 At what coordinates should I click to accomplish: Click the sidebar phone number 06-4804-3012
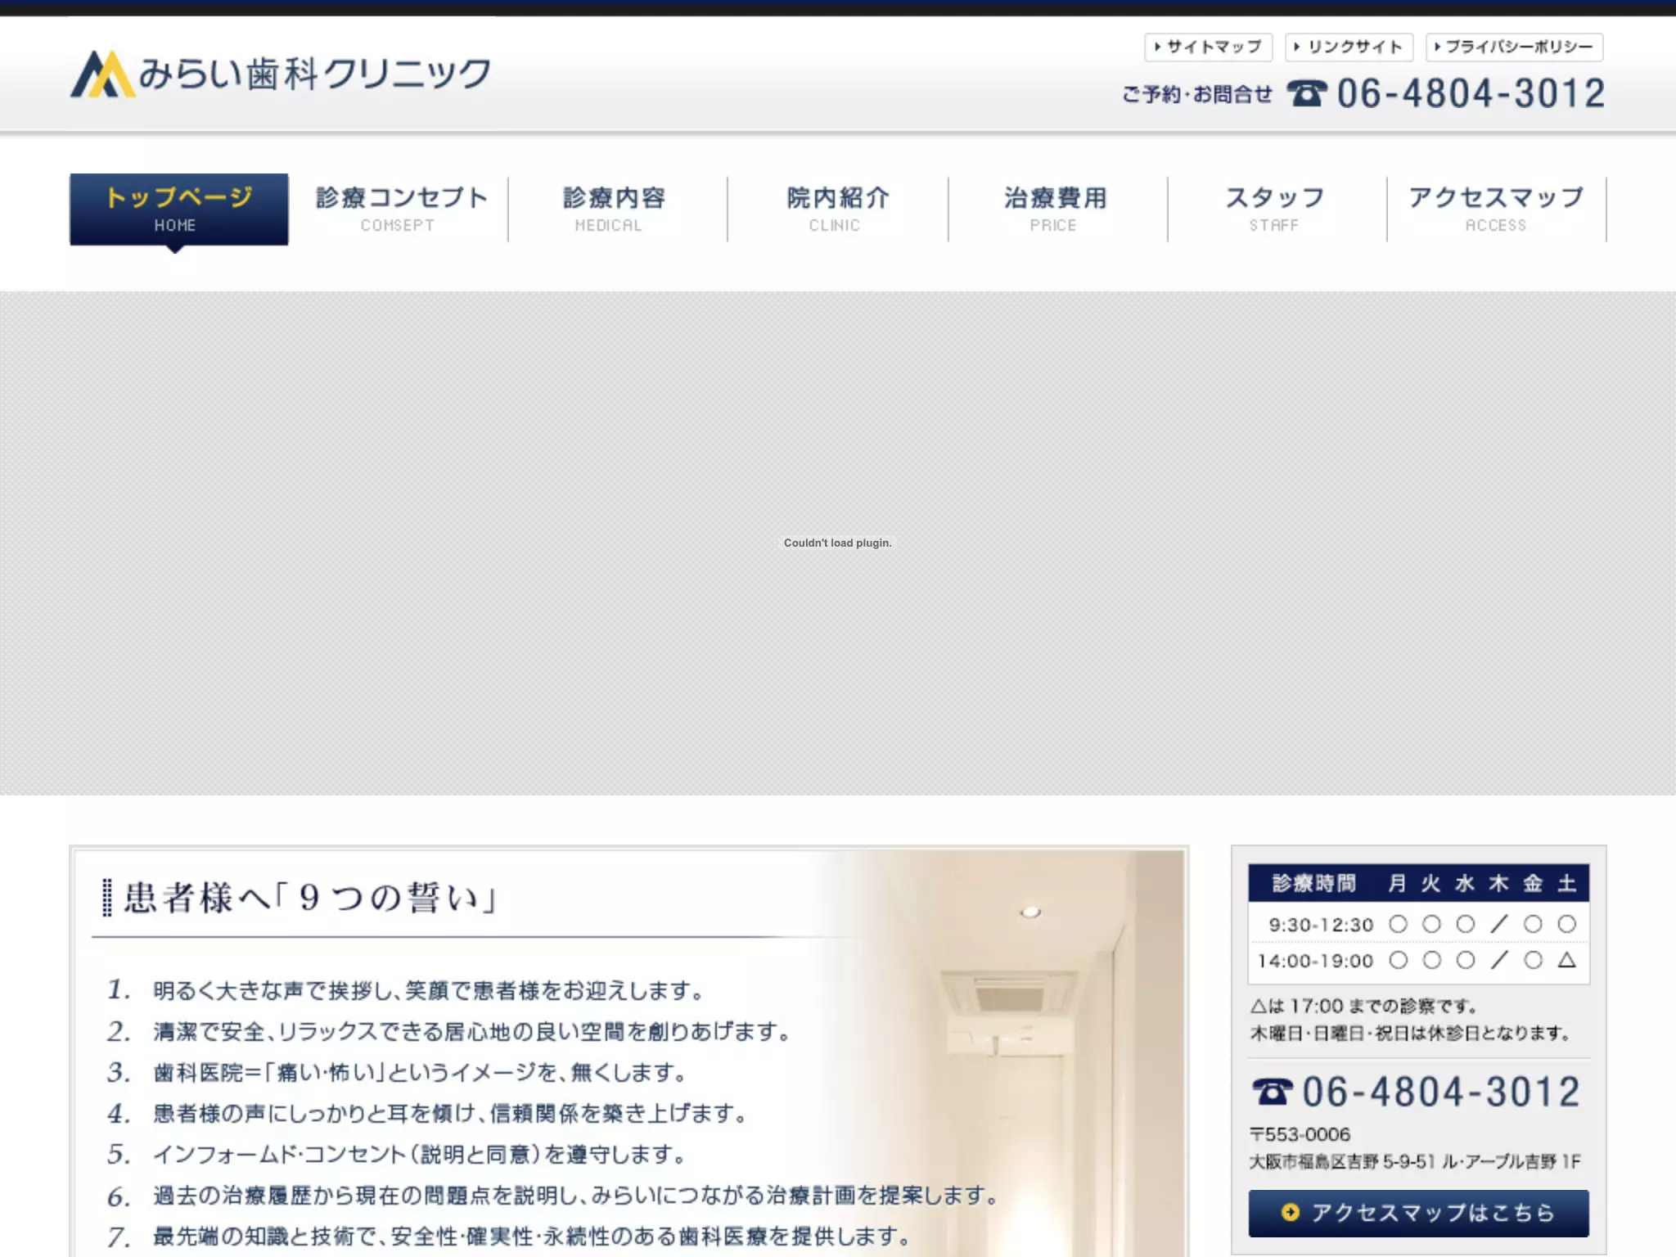point(1441,1092)
